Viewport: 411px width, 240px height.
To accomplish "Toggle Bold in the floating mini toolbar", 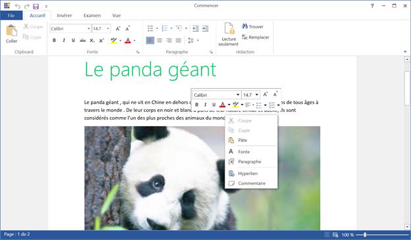I will [196, 105].
